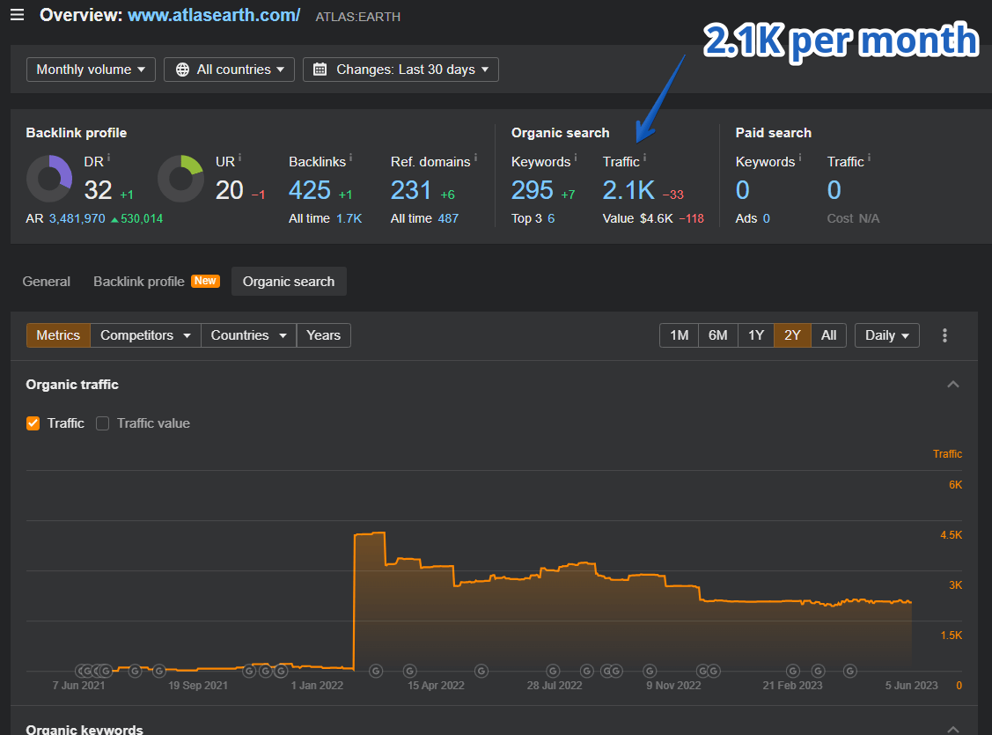Open the Countries dropdown

248,335
